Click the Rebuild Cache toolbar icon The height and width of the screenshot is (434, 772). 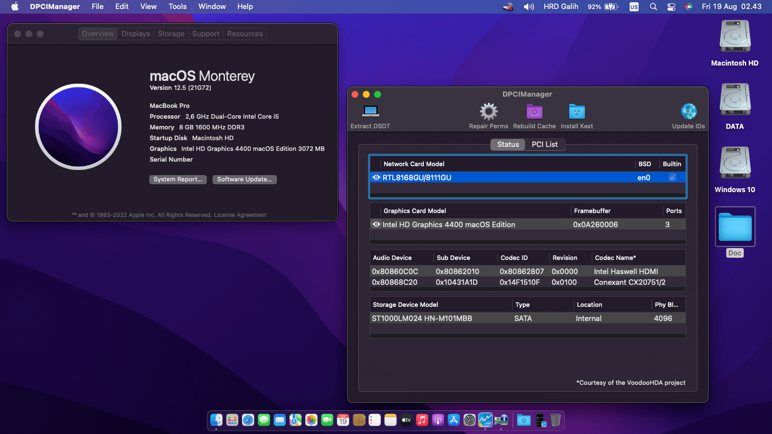pyautogui.click(x=534, y=111)
